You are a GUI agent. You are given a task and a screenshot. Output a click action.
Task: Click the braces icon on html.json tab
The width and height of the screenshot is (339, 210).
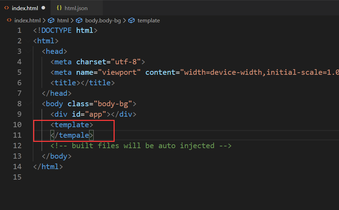click(59, 8)
